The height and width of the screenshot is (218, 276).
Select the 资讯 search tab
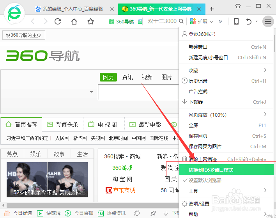(x=127, y=77)
